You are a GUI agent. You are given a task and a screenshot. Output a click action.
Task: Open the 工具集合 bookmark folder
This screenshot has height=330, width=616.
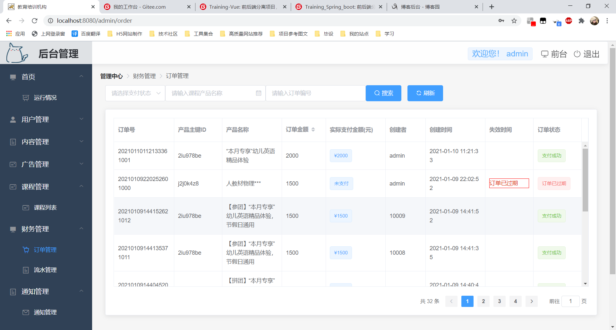pyautogui.click(x=199, y=34)
